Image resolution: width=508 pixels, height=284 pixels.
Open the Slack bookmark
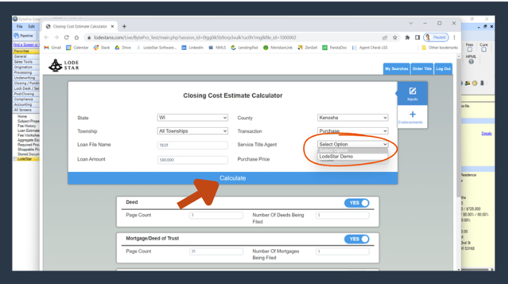[101, 48]
